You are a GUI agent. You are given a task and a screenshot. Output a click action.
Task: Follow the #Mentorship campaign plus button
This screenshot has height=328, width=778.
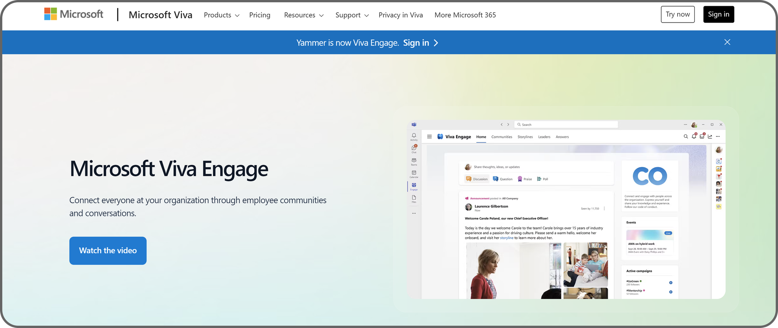point(671,292)
